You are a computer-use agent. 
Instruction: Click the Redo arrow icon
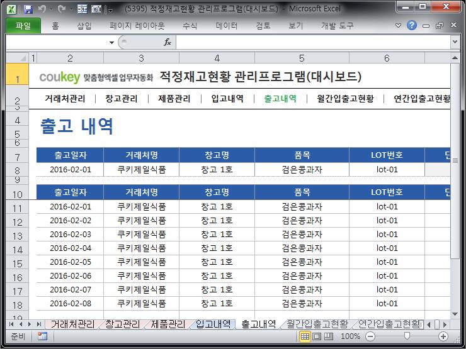(62, 9)
